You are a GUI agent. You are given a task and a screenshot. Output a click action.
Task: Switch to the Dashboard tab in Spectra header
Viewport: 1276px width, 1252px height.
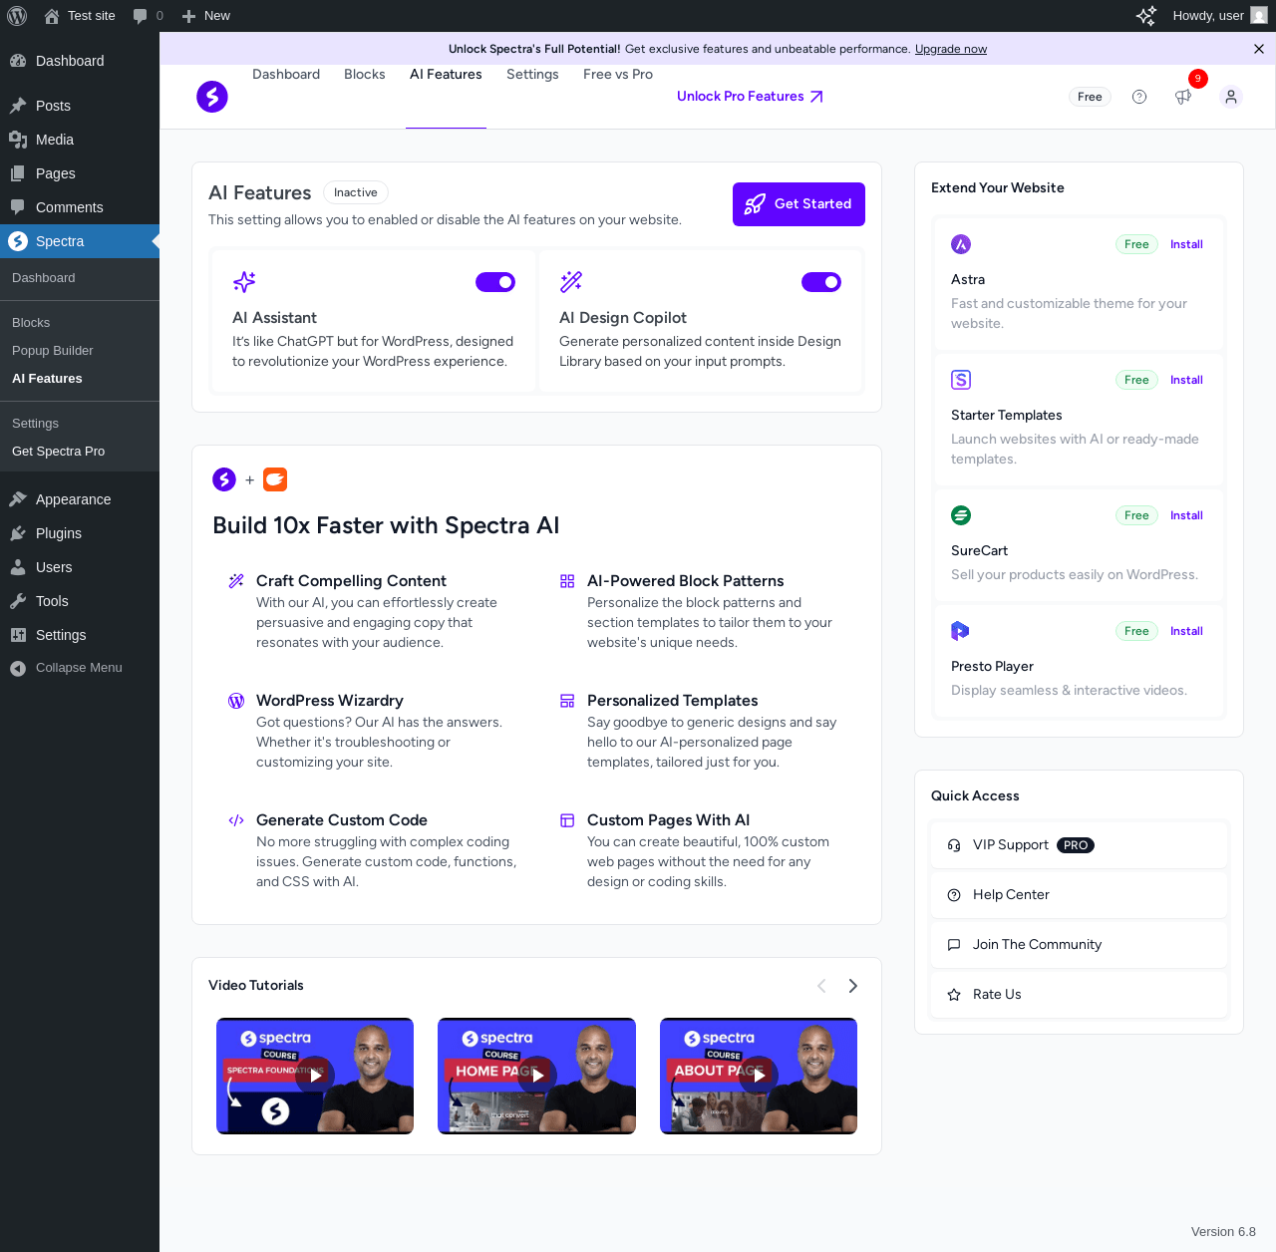286,75
